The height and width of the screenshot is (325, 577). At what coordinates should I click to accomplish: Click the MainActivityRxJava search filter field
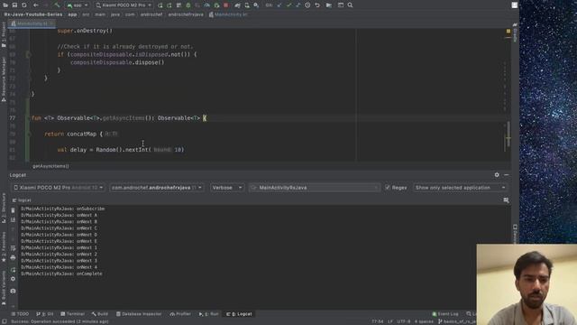pyautogui.click(x=314, y=188)
